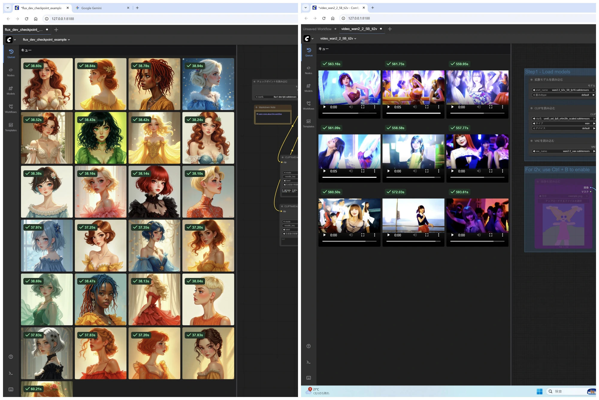Open Workflows panel in left ComfyUI sidebar
599x400 pixels.
[11, 109]
